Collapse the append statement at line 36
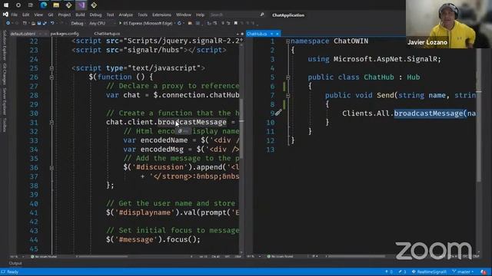The width and height of the screenshot is (492, 276). click(x=52, y=168)
